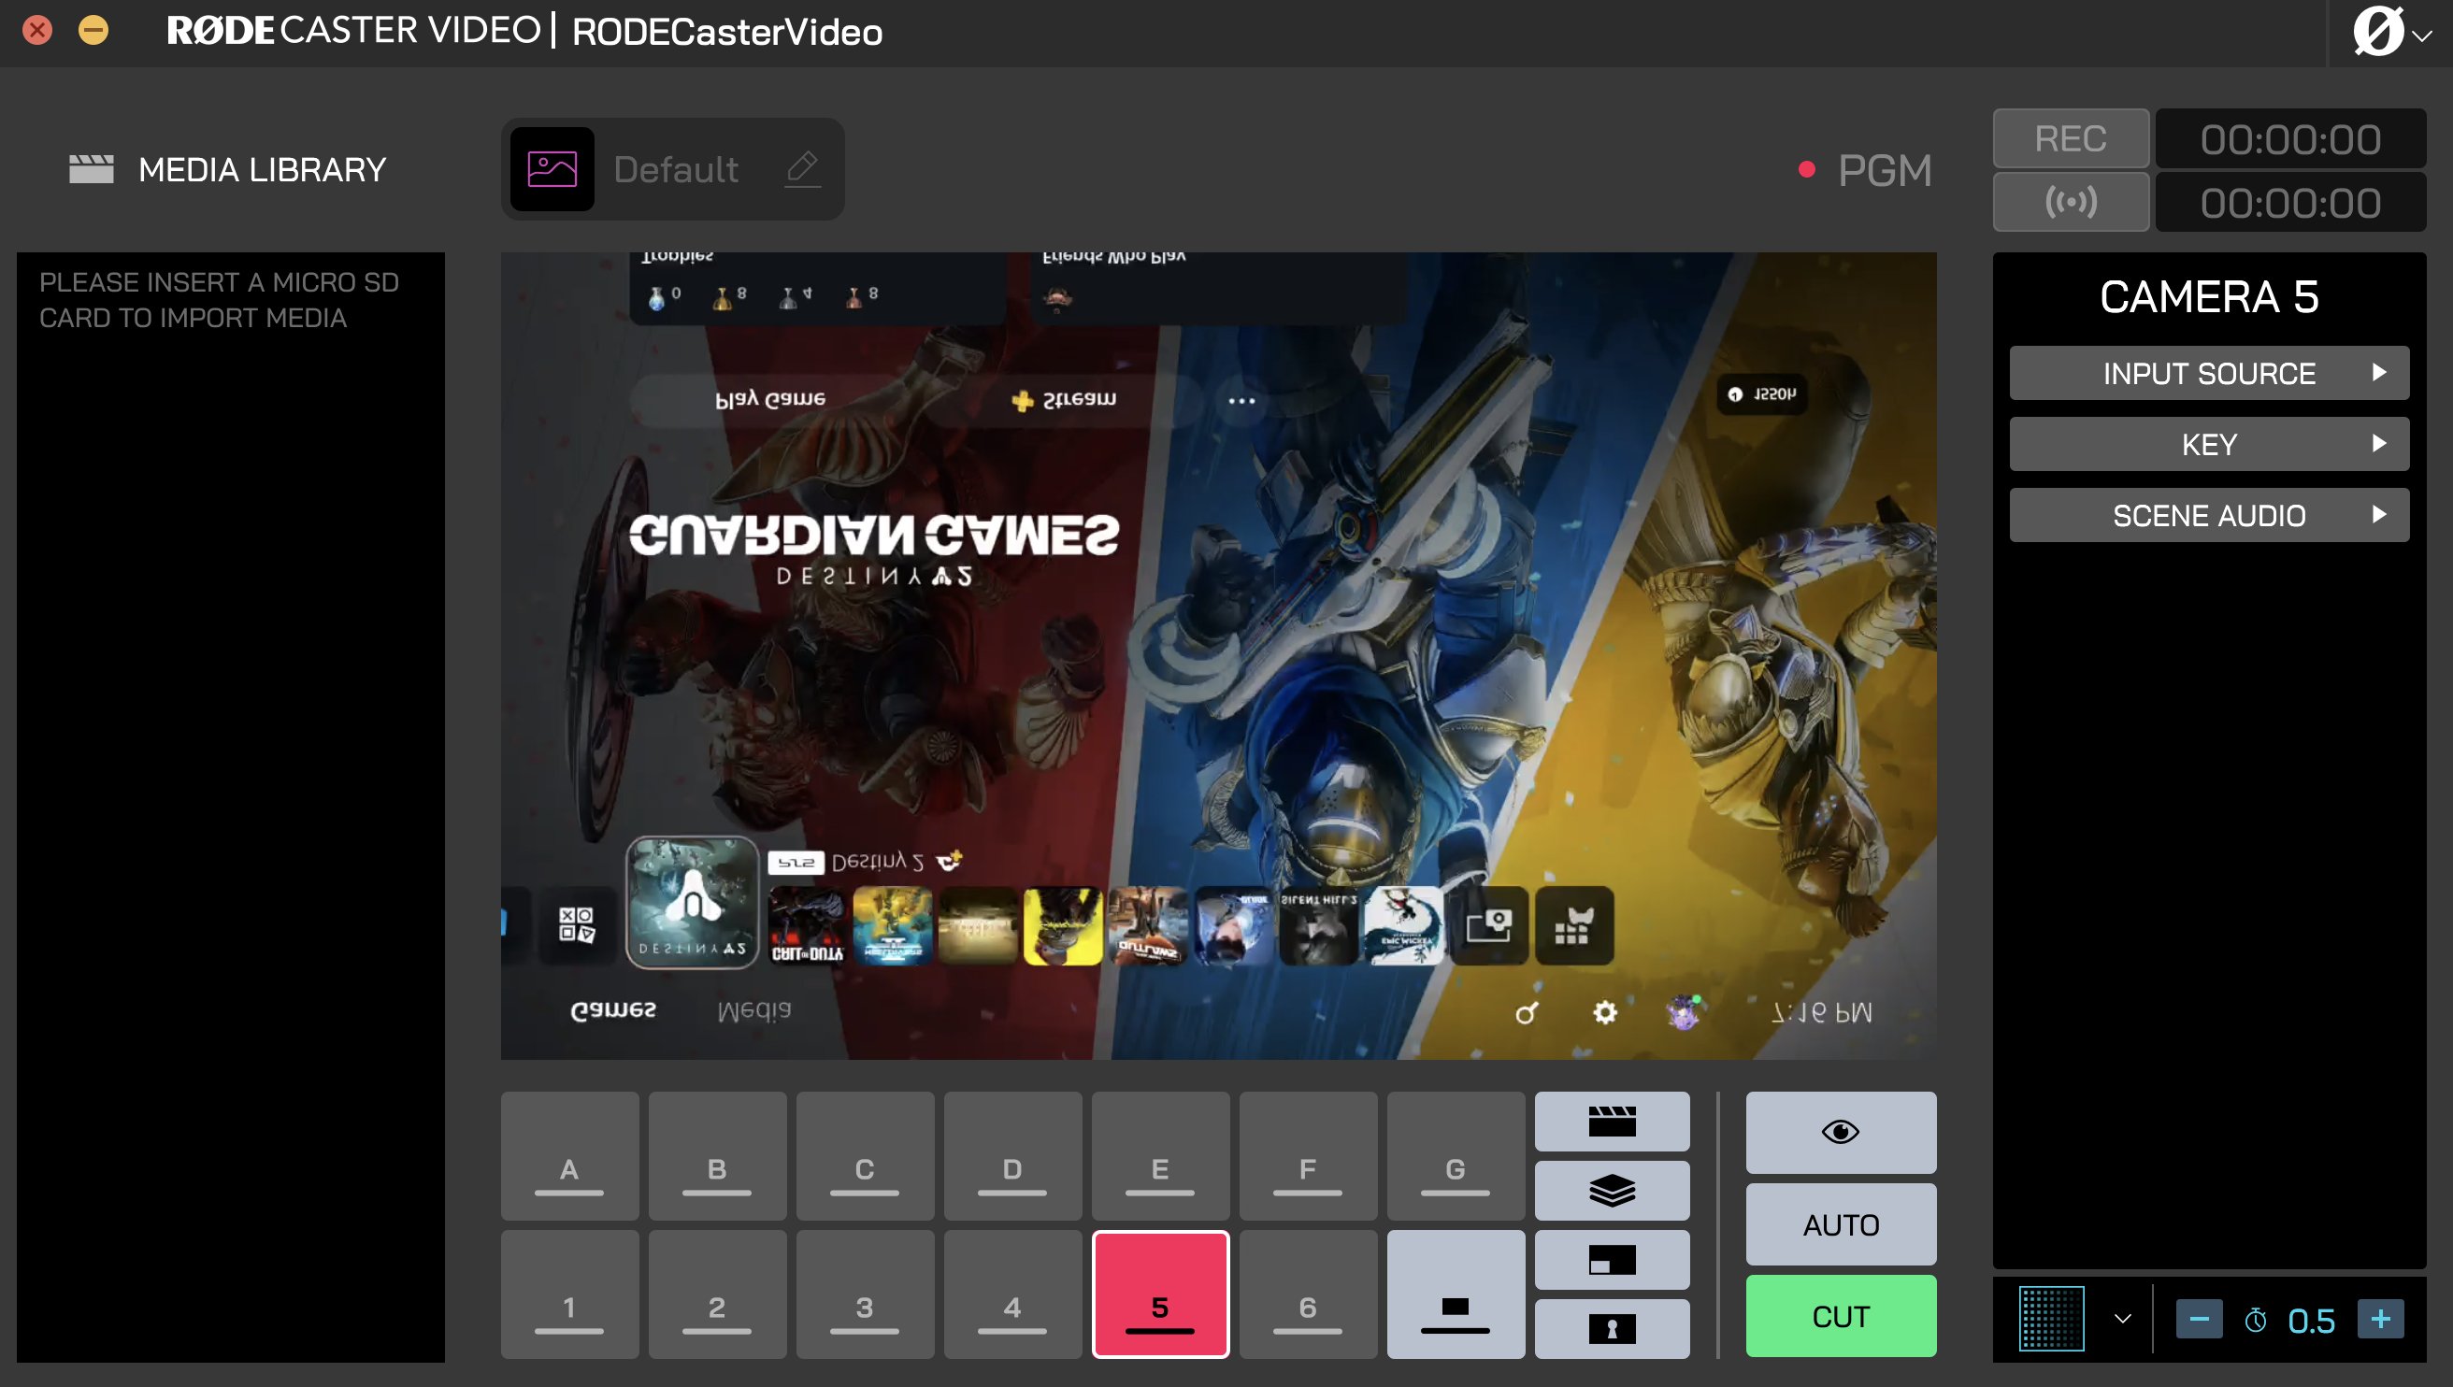Viewport: 2453px width, 1387px height.
Task: Expand the INPUT SOURCE section
Action: (2208, 373)
